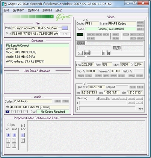Click GSpot Vid test button 1

(8, 135)
